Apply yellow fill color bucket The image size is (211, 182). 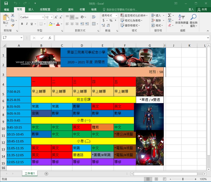point(50,24)
